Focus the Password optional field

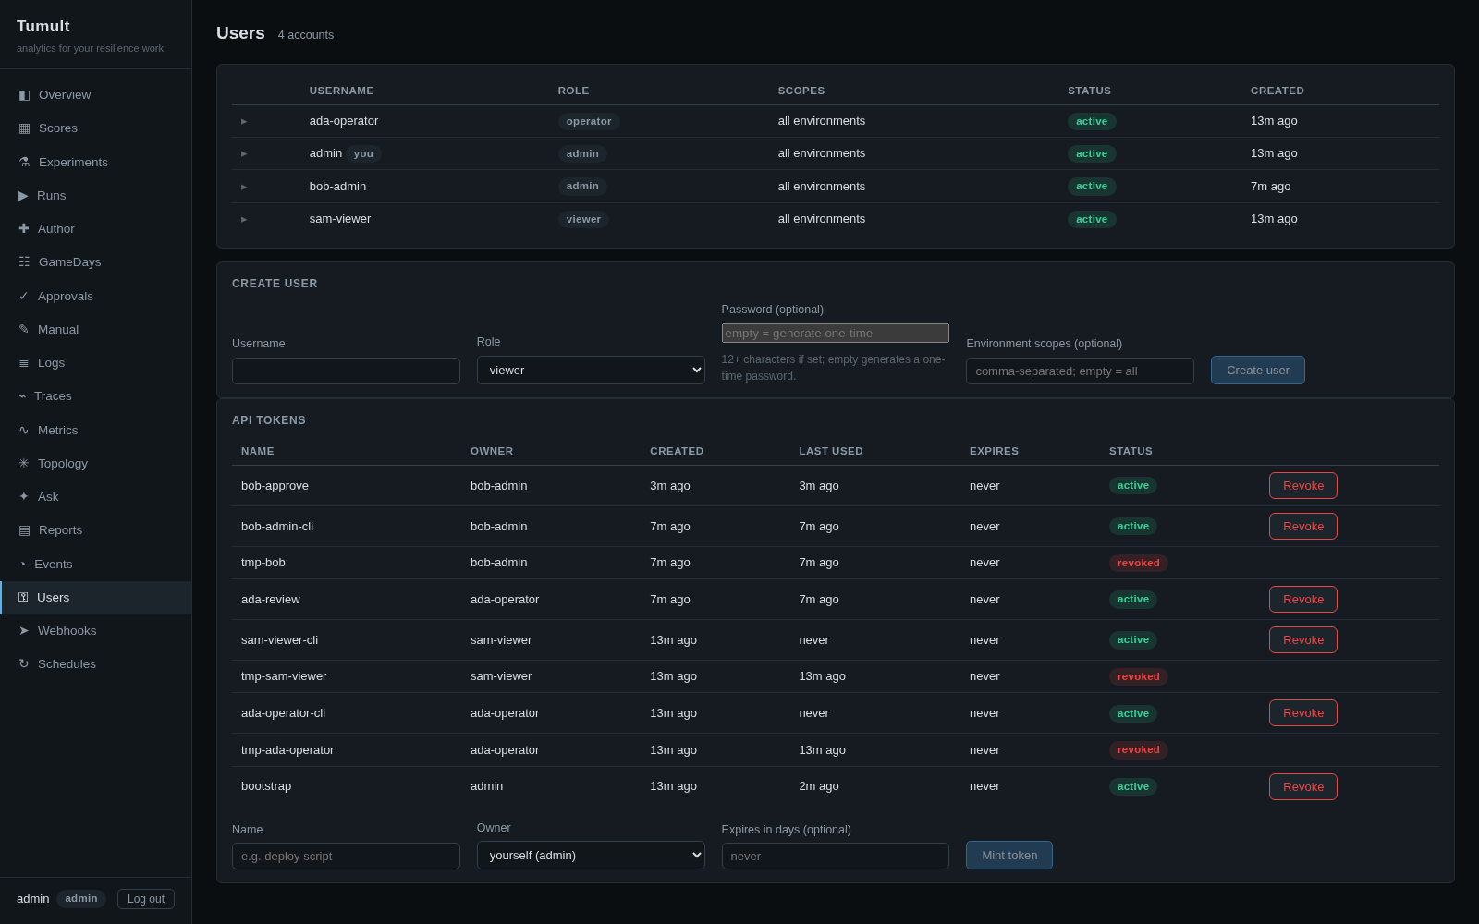click(836, 333)
